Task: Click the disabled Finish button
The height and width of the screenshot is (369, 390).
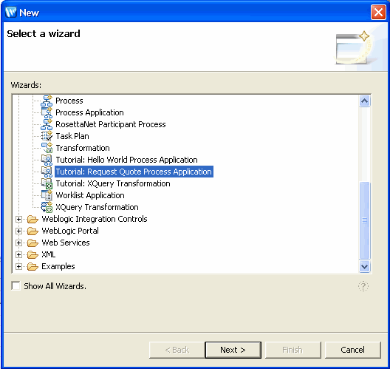Action: (292, 350)
